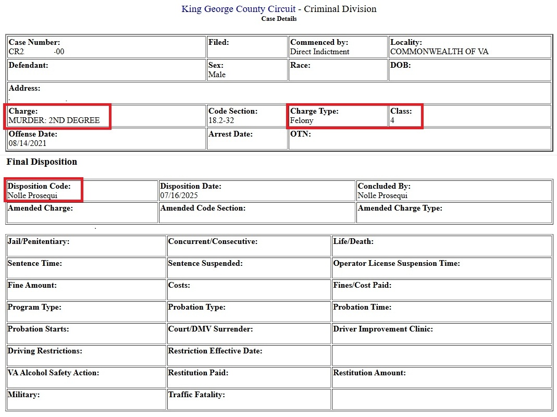Click the 'Court/DMV Surrender:' label
Image resolution: width=557 pixels, height=417 pixels.
click(211, 329)
